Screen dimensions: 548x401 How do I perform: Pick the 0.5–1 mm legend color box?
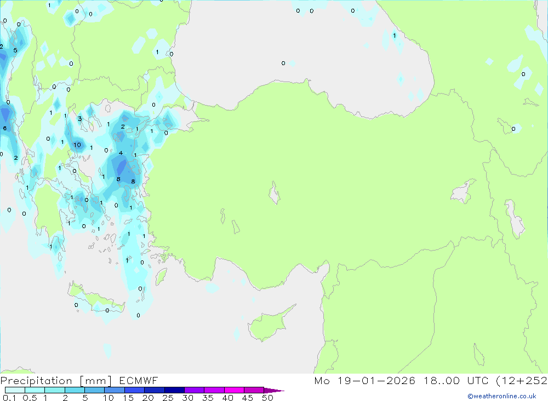tap(35, 390)
